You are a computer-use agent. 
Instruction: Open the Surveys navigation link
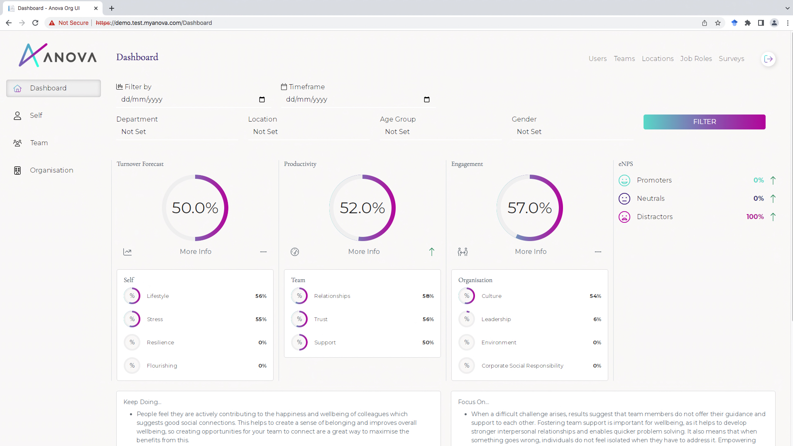click(x=731, y=59)
